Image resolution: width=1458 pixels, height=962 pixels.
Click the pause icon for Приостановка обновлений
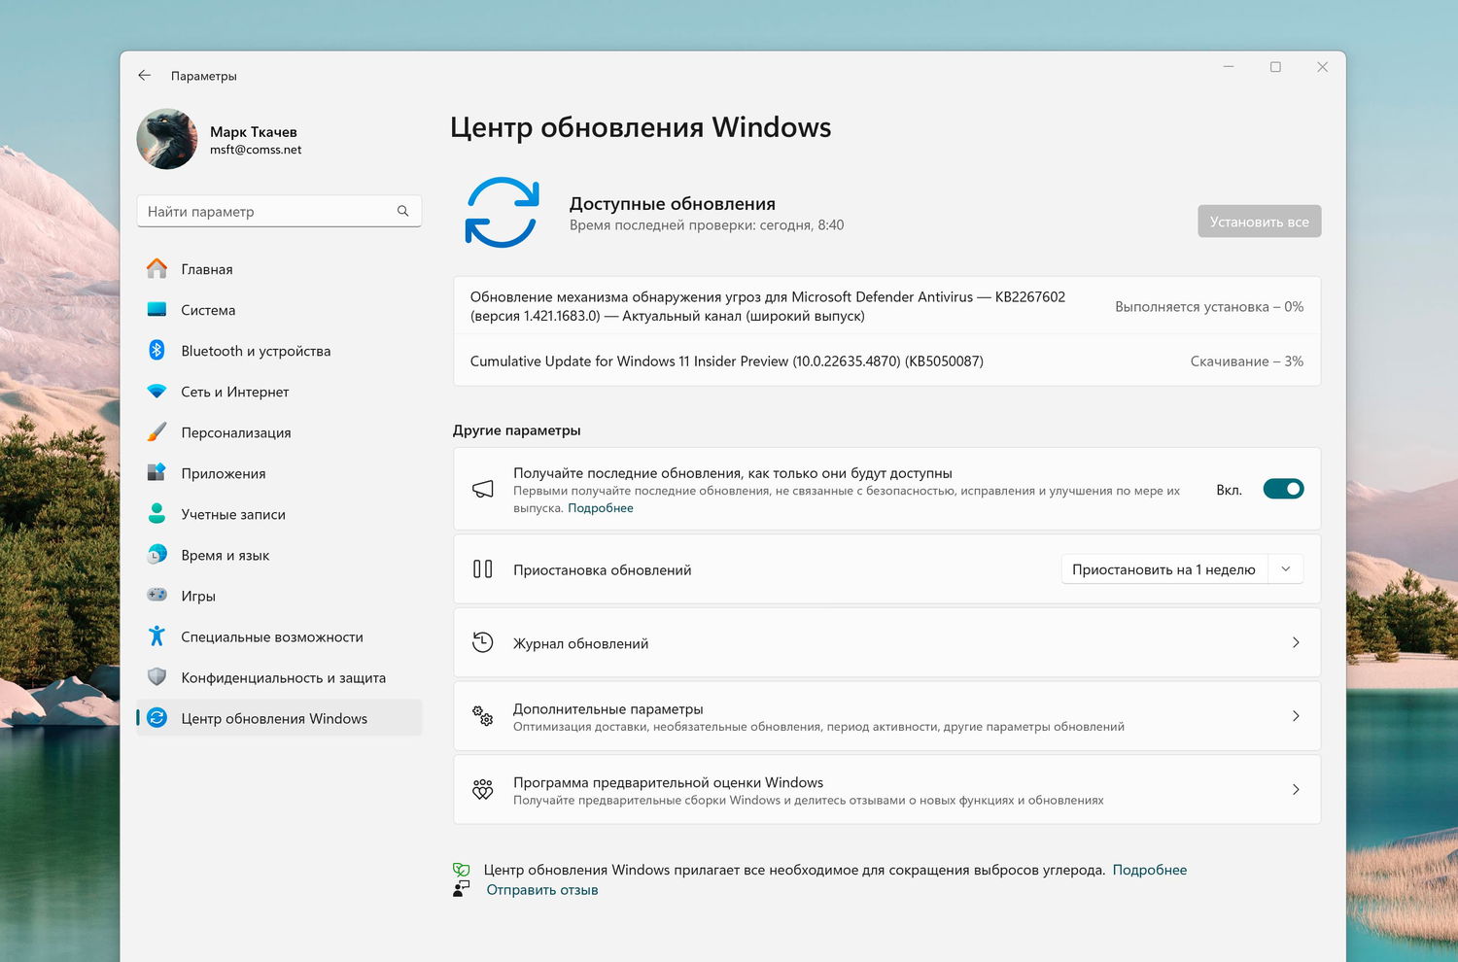point(483,568)
